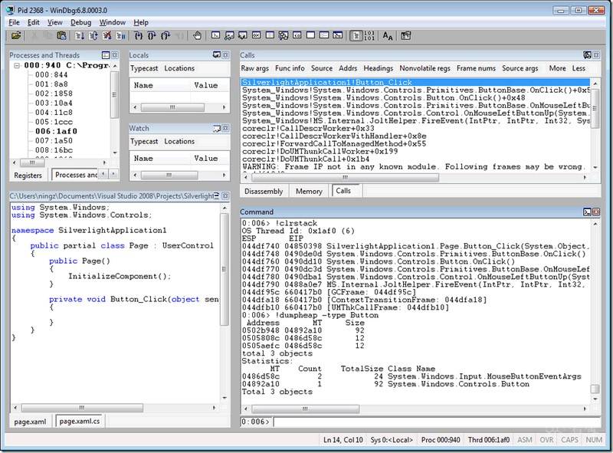Click source window scroll-right arrow
The height and width of the screenshot is (453, 613).
214,408
